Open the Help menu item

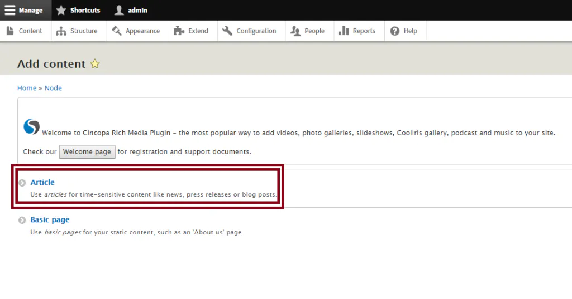pos(406,31)
